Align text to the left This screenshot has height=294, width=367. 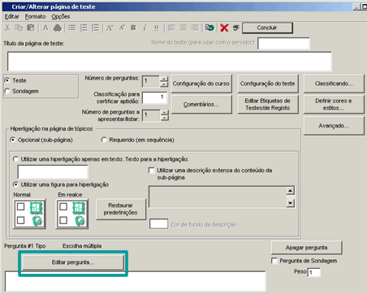tap(171, 28)
